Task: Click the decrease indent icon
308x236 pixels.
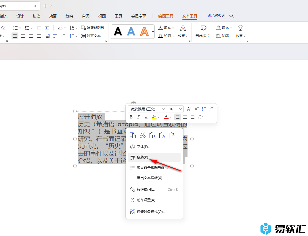Action: click(39, 28)
